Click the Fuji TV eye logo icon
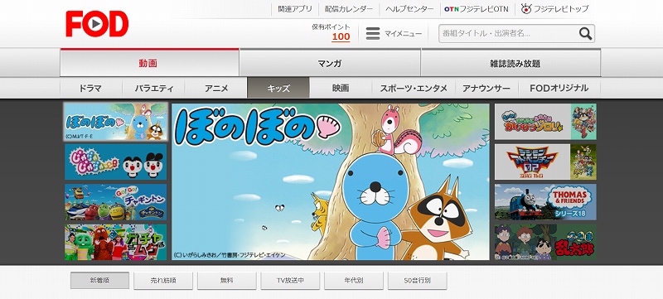The image size is (663, 299). tap(526, 8)
